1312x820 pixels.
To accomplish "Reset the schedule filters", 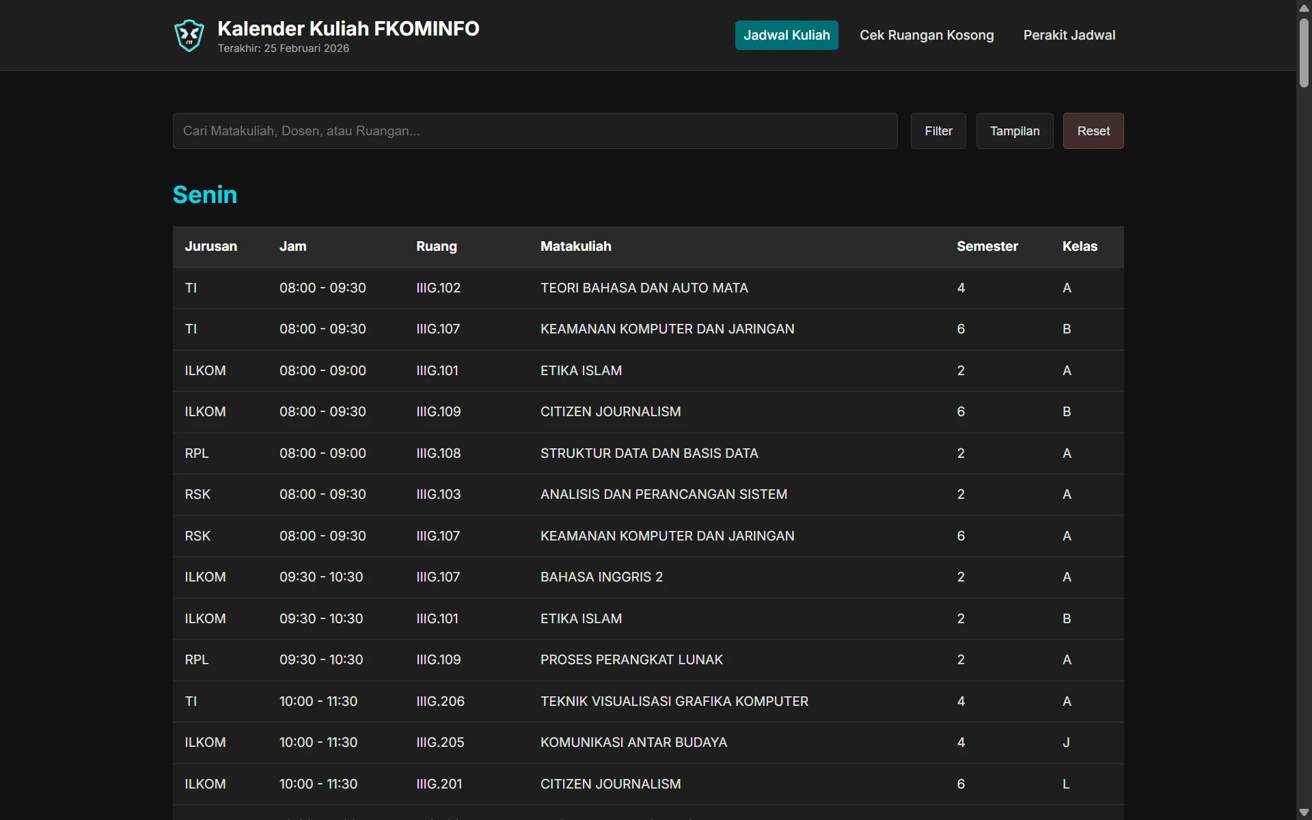I will (1093, 131).
